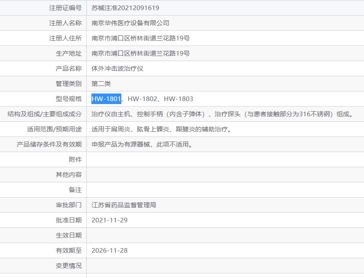This screenshot has width=364, height=278.
Task: Click the HW-1803 model text
Action: (x=179, y=99)
